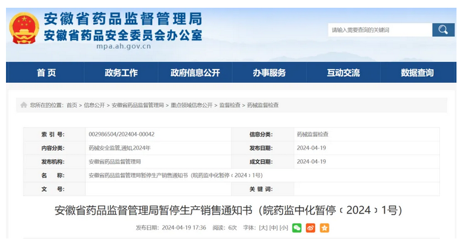This screenshot has height=251, width=475.
Task: Open the 互动交流 navigation tab
Action: (x=343, y=73)
